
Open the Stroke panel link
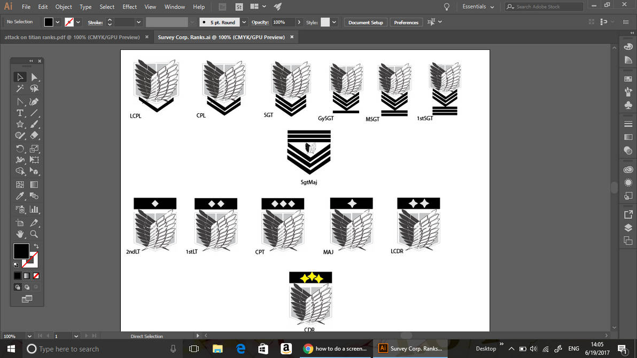pos(95,22)
